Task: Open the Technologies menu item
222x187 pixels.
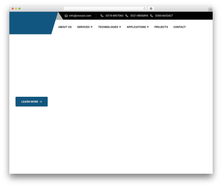Action: point(108,27)
